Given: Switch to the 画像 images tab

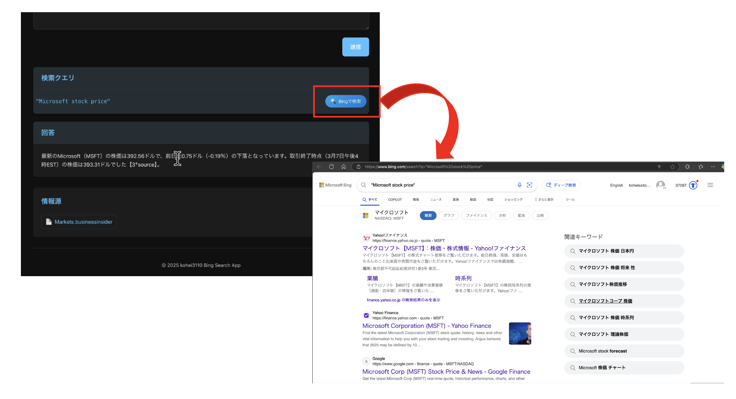Looking at the screenshot, I should (x=456, y=199).
